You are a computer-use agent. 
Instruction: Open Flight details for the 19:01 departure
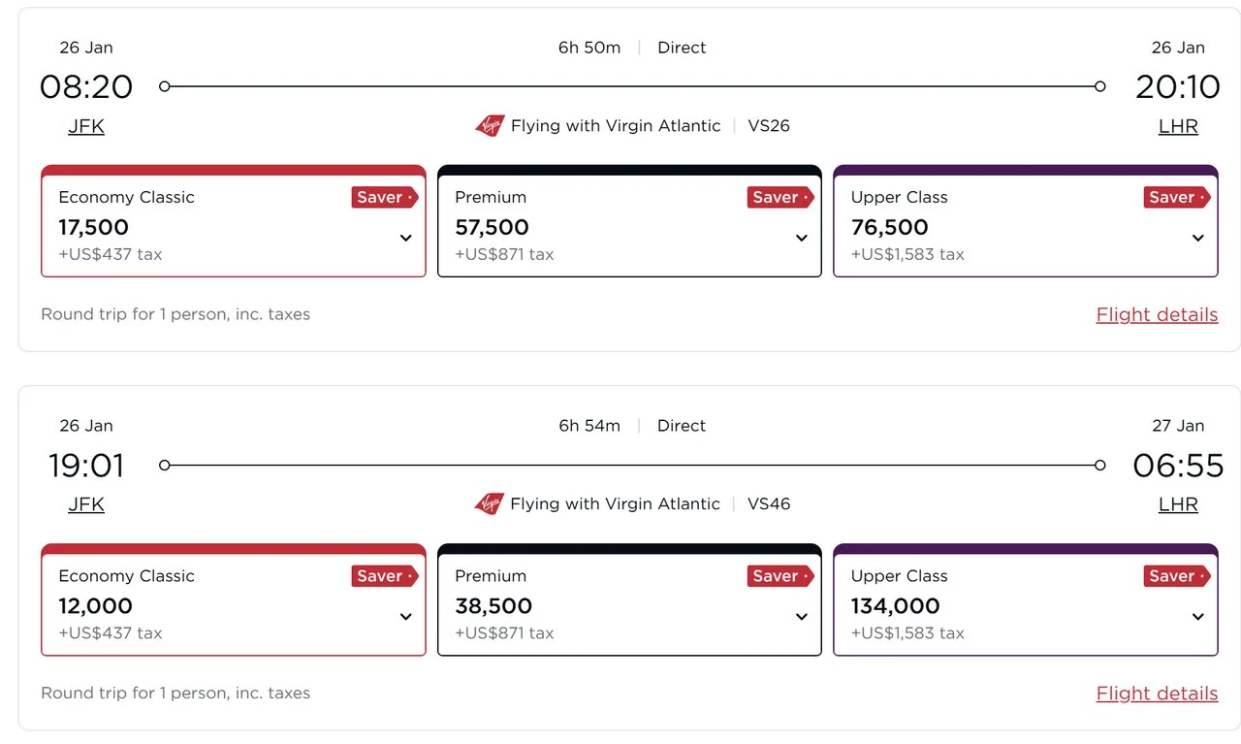[x=1157, y=693]
